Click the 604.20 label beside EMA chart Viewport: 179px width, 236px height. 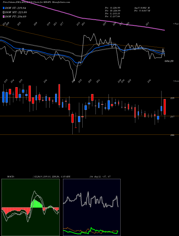(169, 61)
